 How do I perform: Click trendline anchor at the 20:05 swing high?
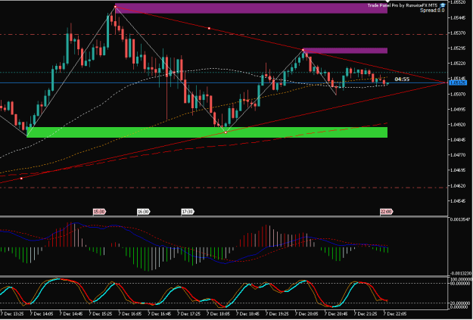click(303, 50)
